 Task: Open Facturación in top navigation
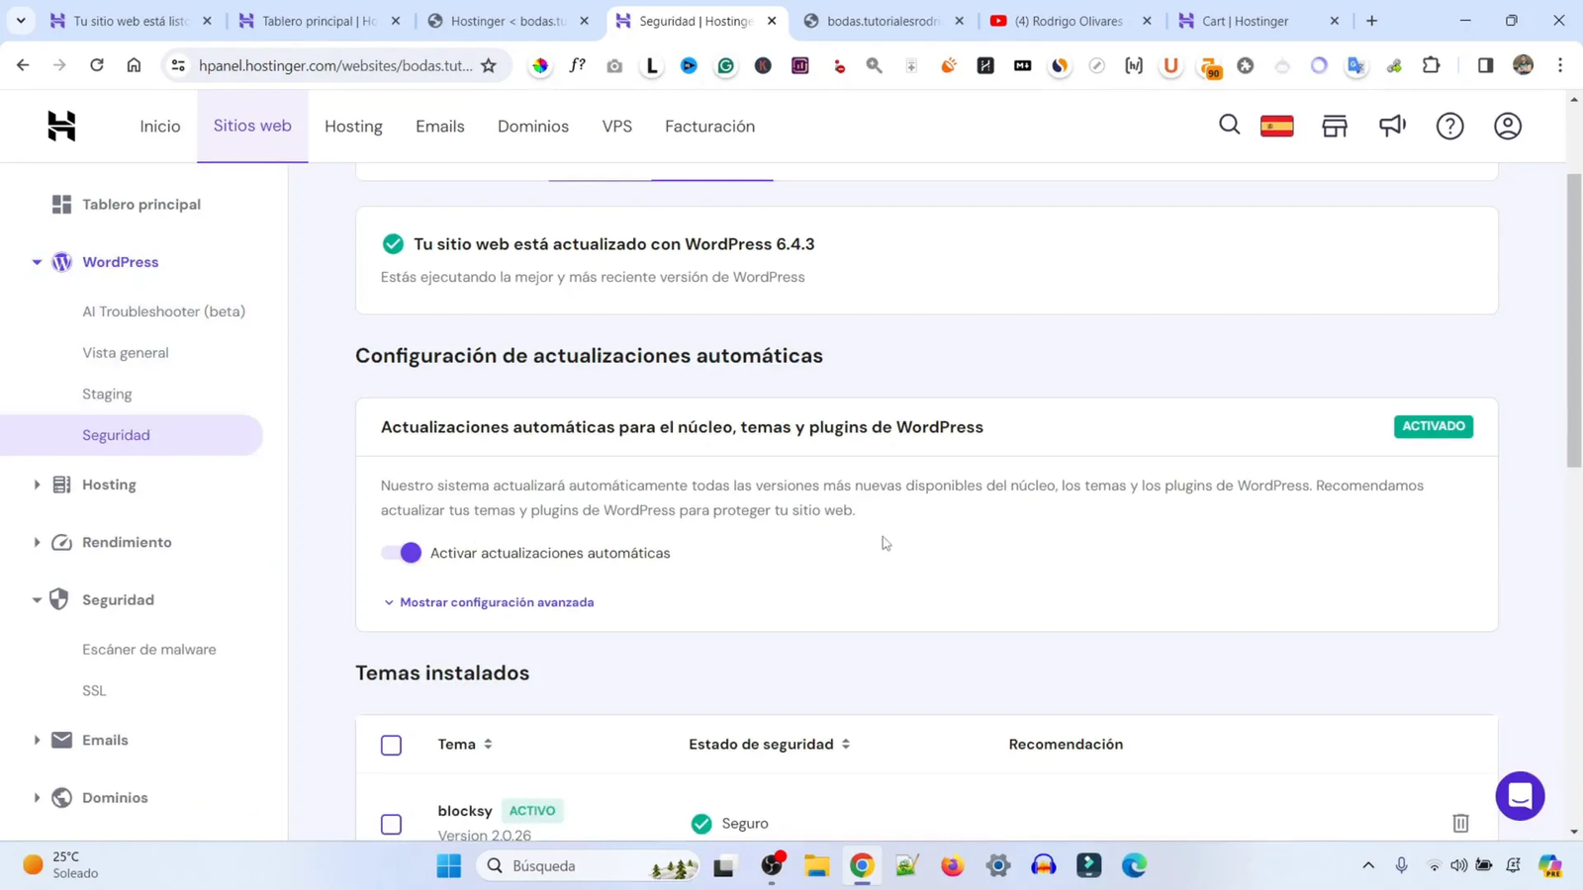pyautogui.click(x=710, y=127)
